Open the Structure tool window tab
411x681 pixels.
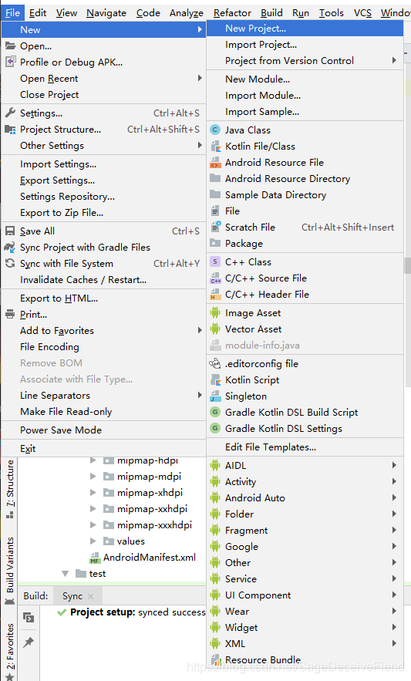point(9,489)
